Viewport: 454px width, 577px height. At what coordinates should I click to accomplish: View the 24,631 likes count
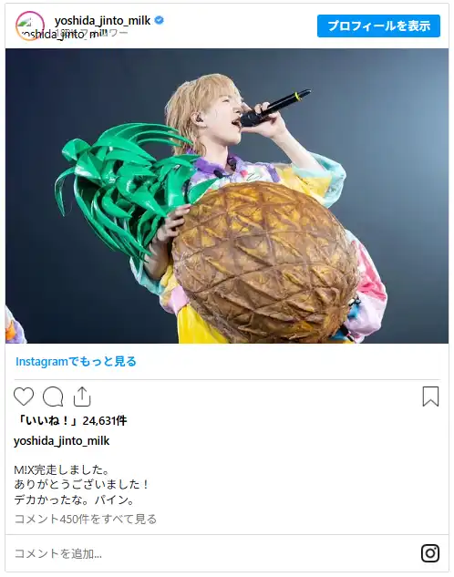point(71,420)
